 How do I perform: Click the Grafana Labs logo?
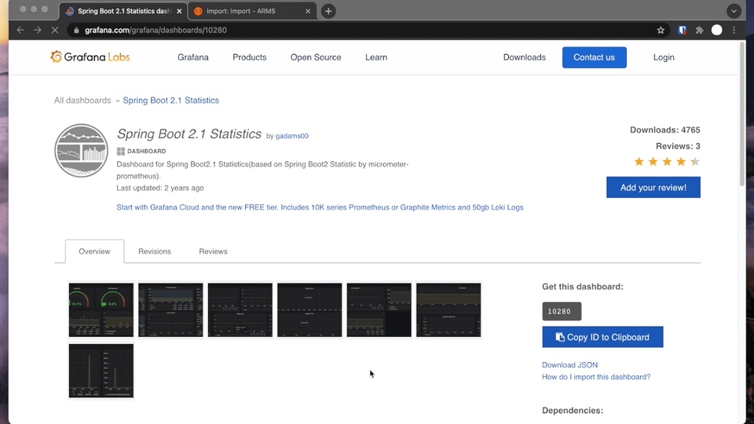(90, 57)
